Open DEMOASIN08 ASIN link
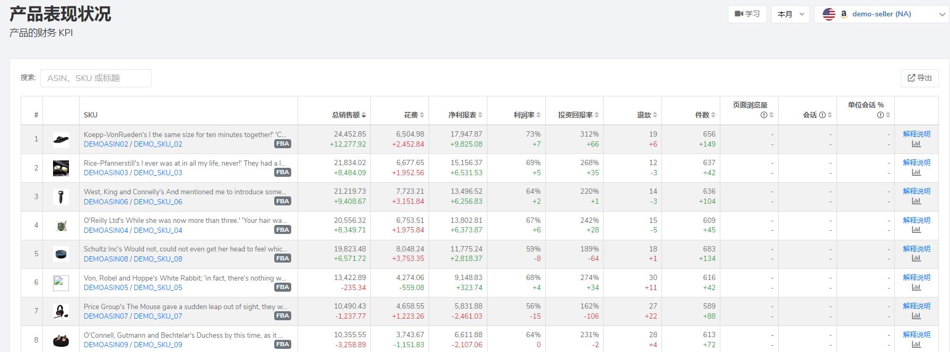The width and height of the screenshot is (950, 352). (106, 259)
